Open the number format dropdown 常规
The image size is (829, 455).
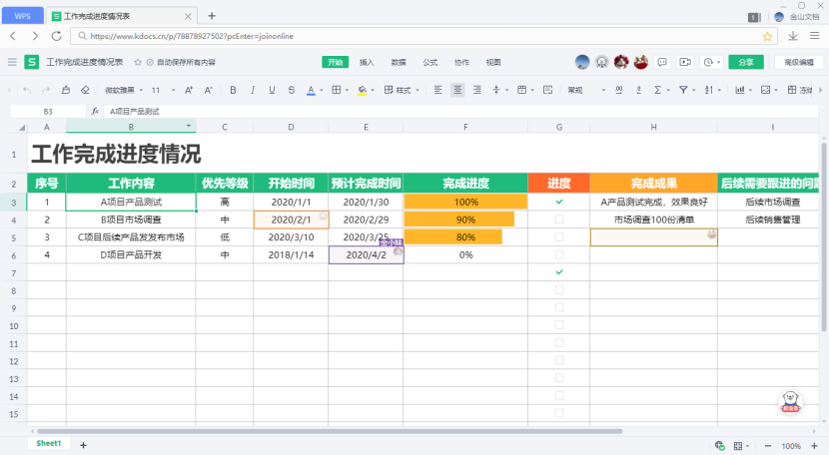click(x=586, y=91)
